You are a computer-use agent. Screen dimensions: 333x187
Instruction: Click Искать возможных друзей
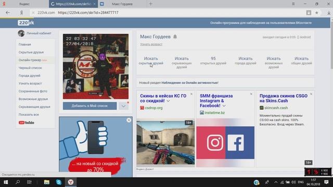pos(274,62)
